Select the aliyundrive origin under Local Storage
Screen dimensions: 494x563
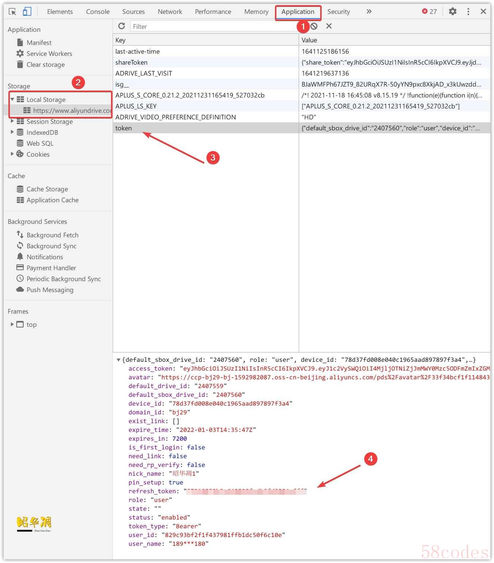[x=72, y=110]
